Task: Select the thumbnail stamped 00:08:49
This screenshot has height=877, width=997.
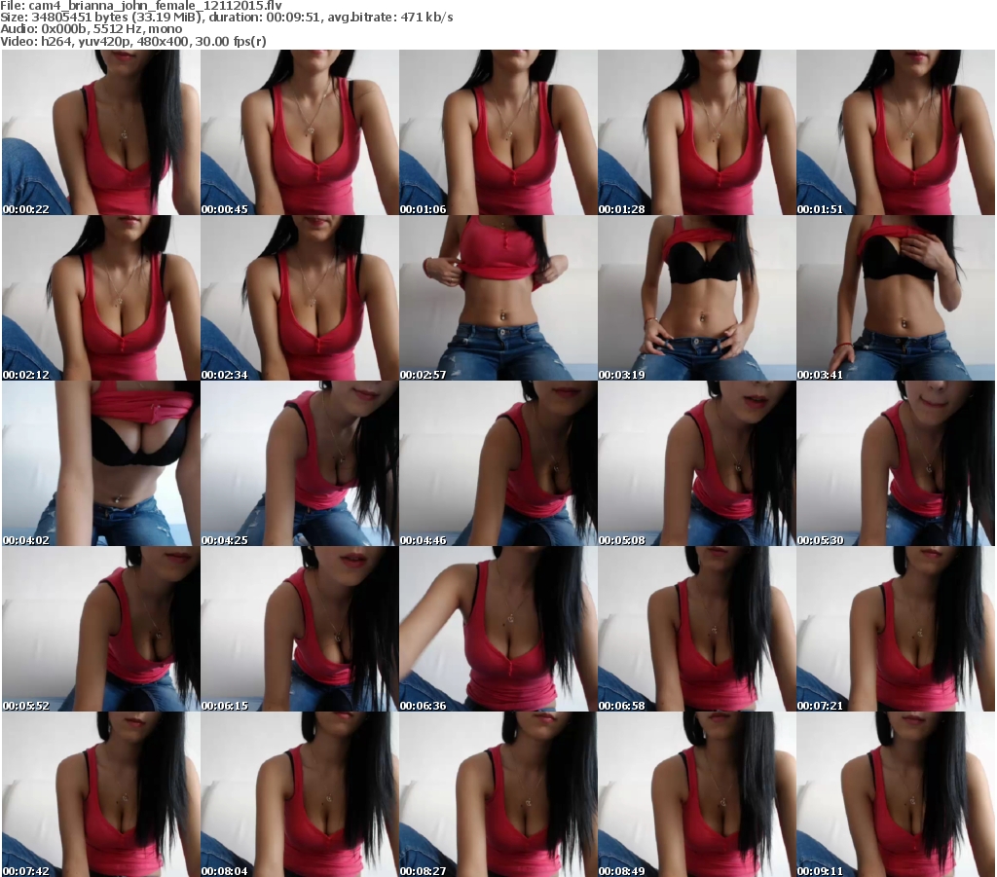Action: click(x=696, y=794)
